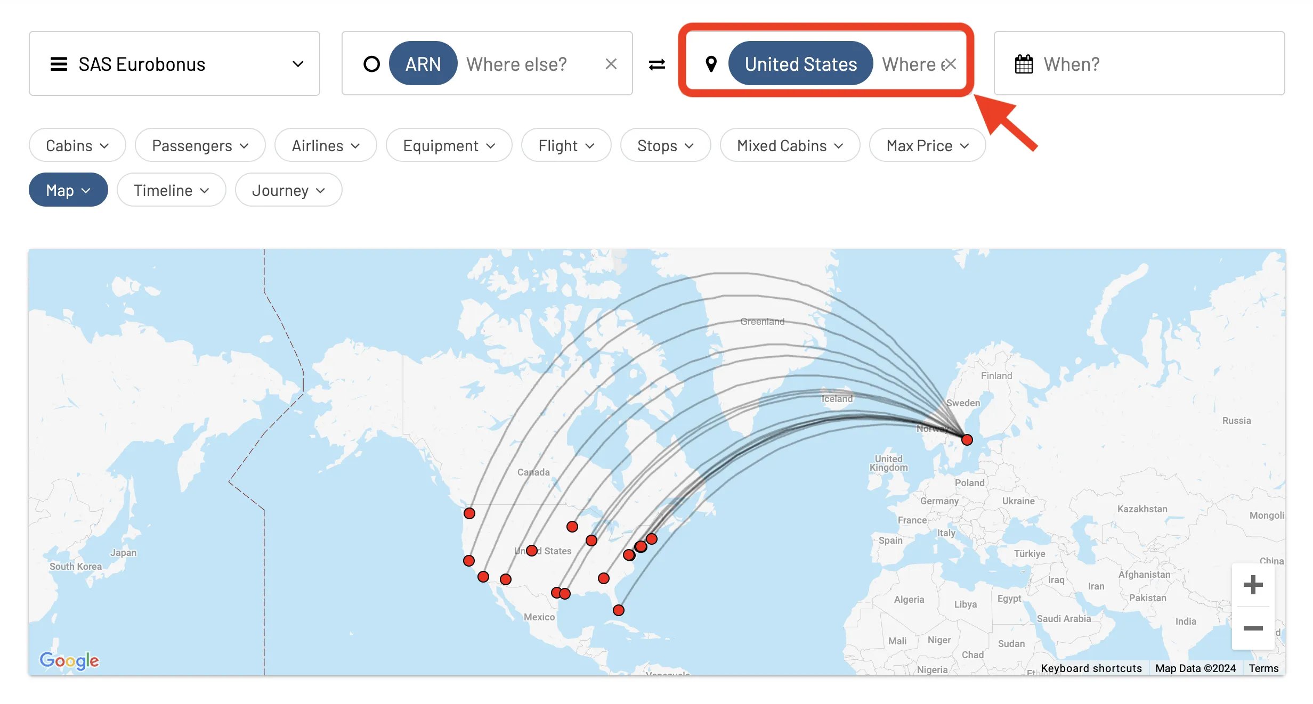Viewport: 1313px width, 704px height.
Task: Clear the destination field with X
Action: [x=950, y=64]
